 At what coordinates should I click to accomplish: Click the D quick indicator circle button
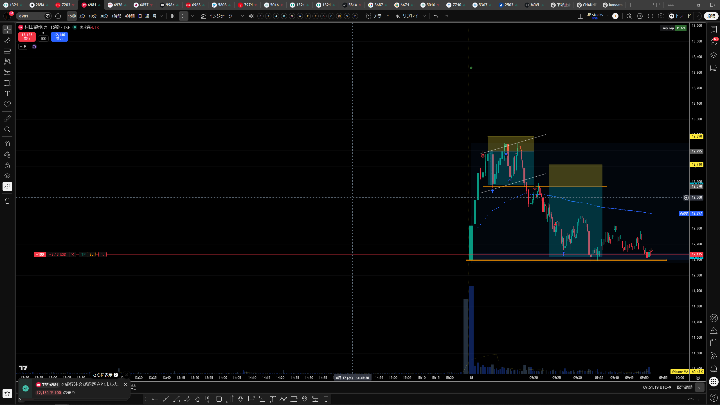pos(284,16)
